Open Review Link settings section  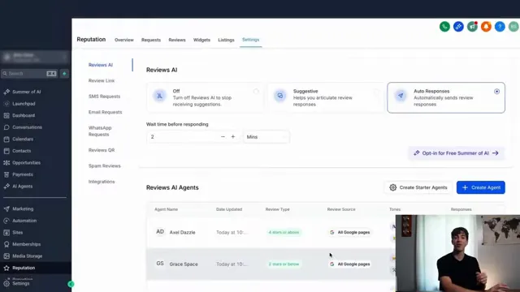point(102,80)
